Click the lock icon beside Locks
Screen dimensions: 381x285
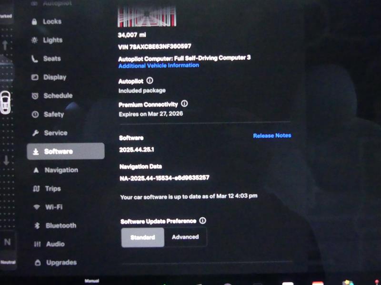(x=34, y=21)
